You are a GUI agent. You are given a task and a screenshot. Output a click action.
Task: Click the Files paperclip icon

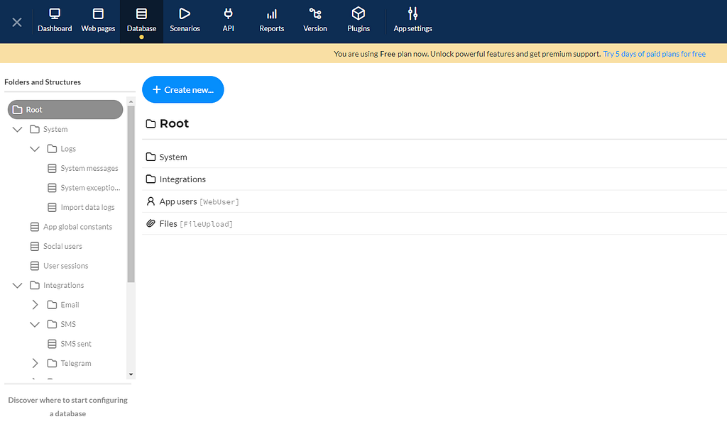pos(151,223)
